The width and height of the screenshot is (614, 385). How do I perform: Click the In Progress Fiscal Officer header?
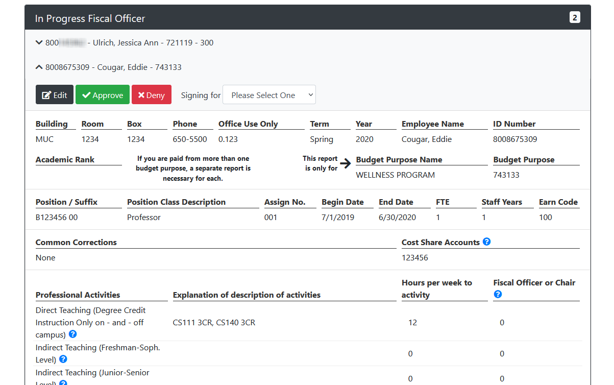[x=90, y=18]
